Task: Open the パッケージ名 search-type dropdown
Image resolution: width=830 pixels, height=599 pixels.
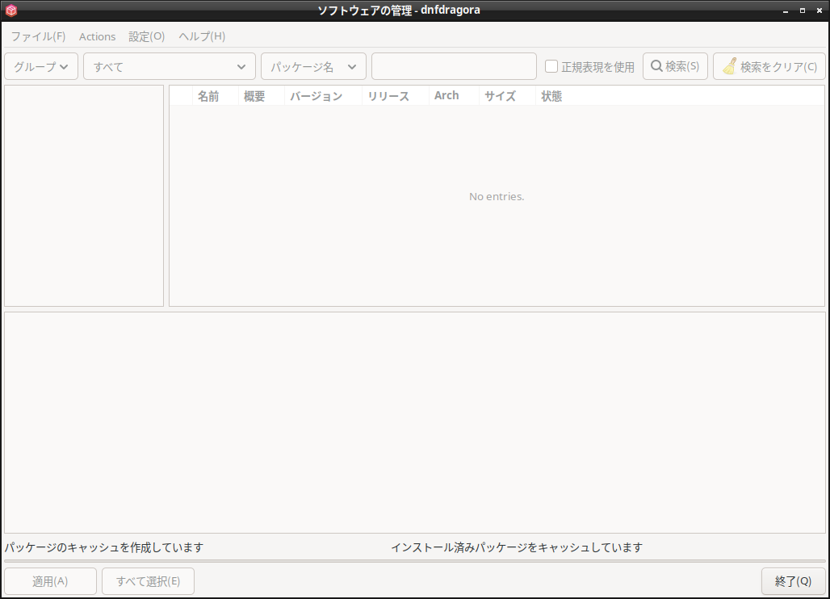Action: pos(313,67)
